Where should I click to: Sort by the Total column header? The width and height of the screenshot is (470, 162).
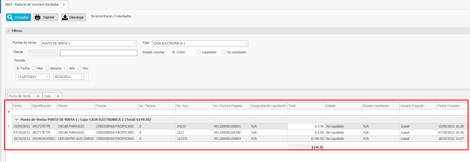tap(306, 106)
